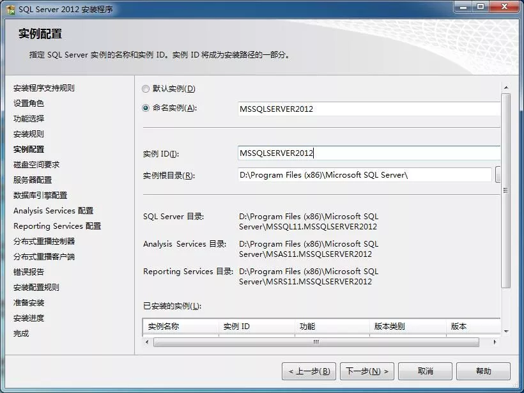This screenshot has width=524, height=393.
Task: Click horizontal scrollbar left arrow
Action: tap(147, 343)
